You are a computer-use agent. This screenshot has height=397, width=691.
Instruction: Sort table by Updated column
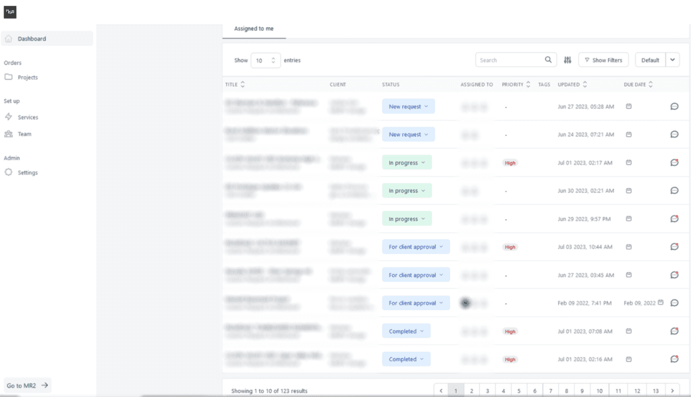(584, 85)
